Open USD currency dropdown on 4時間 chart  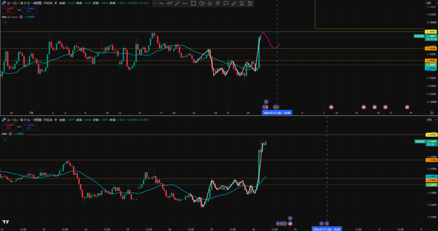431,3
